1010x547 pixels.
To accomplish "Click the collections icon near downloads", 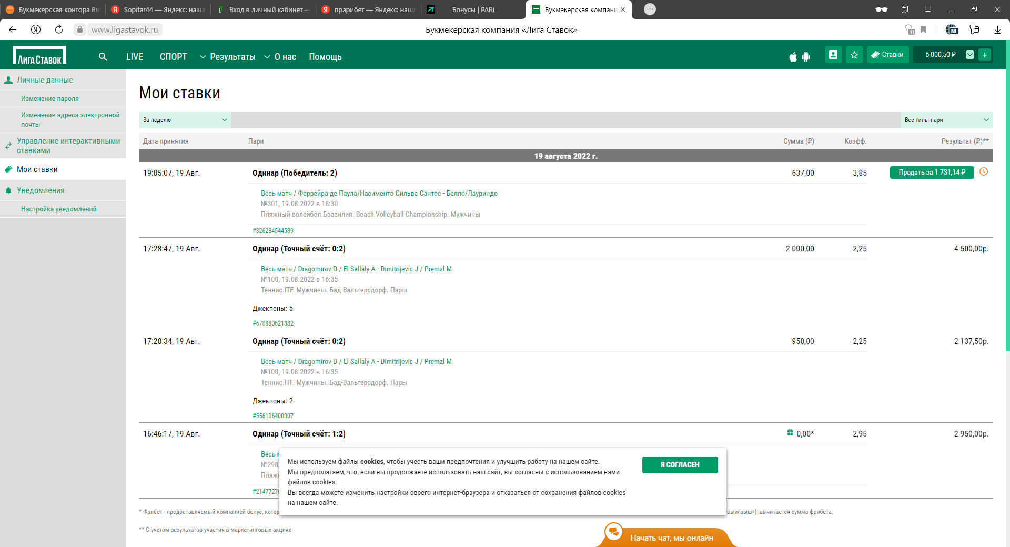I will click(x=974, y=29).
